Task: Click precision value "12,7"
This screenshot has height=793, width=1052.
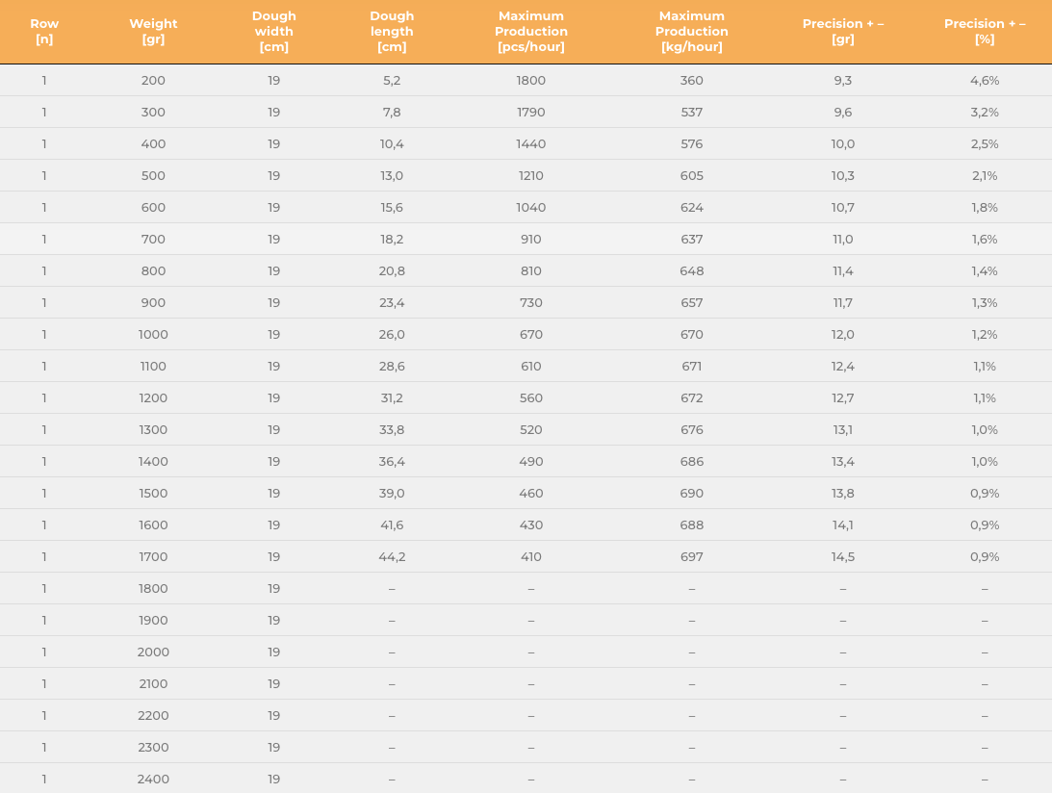Action: point(843,397)
